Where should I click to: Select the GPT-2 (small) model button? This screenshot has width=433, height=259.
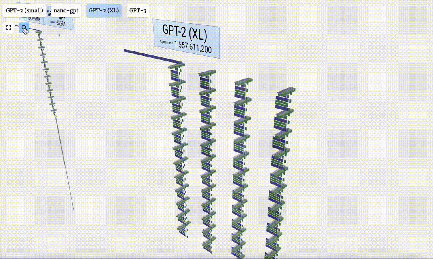(x=24, y=10)
